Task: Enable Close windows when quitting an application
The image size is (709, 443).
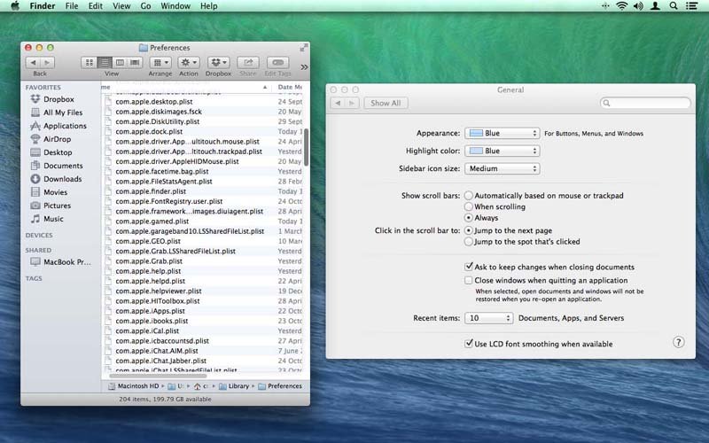Action: [469, 280]
